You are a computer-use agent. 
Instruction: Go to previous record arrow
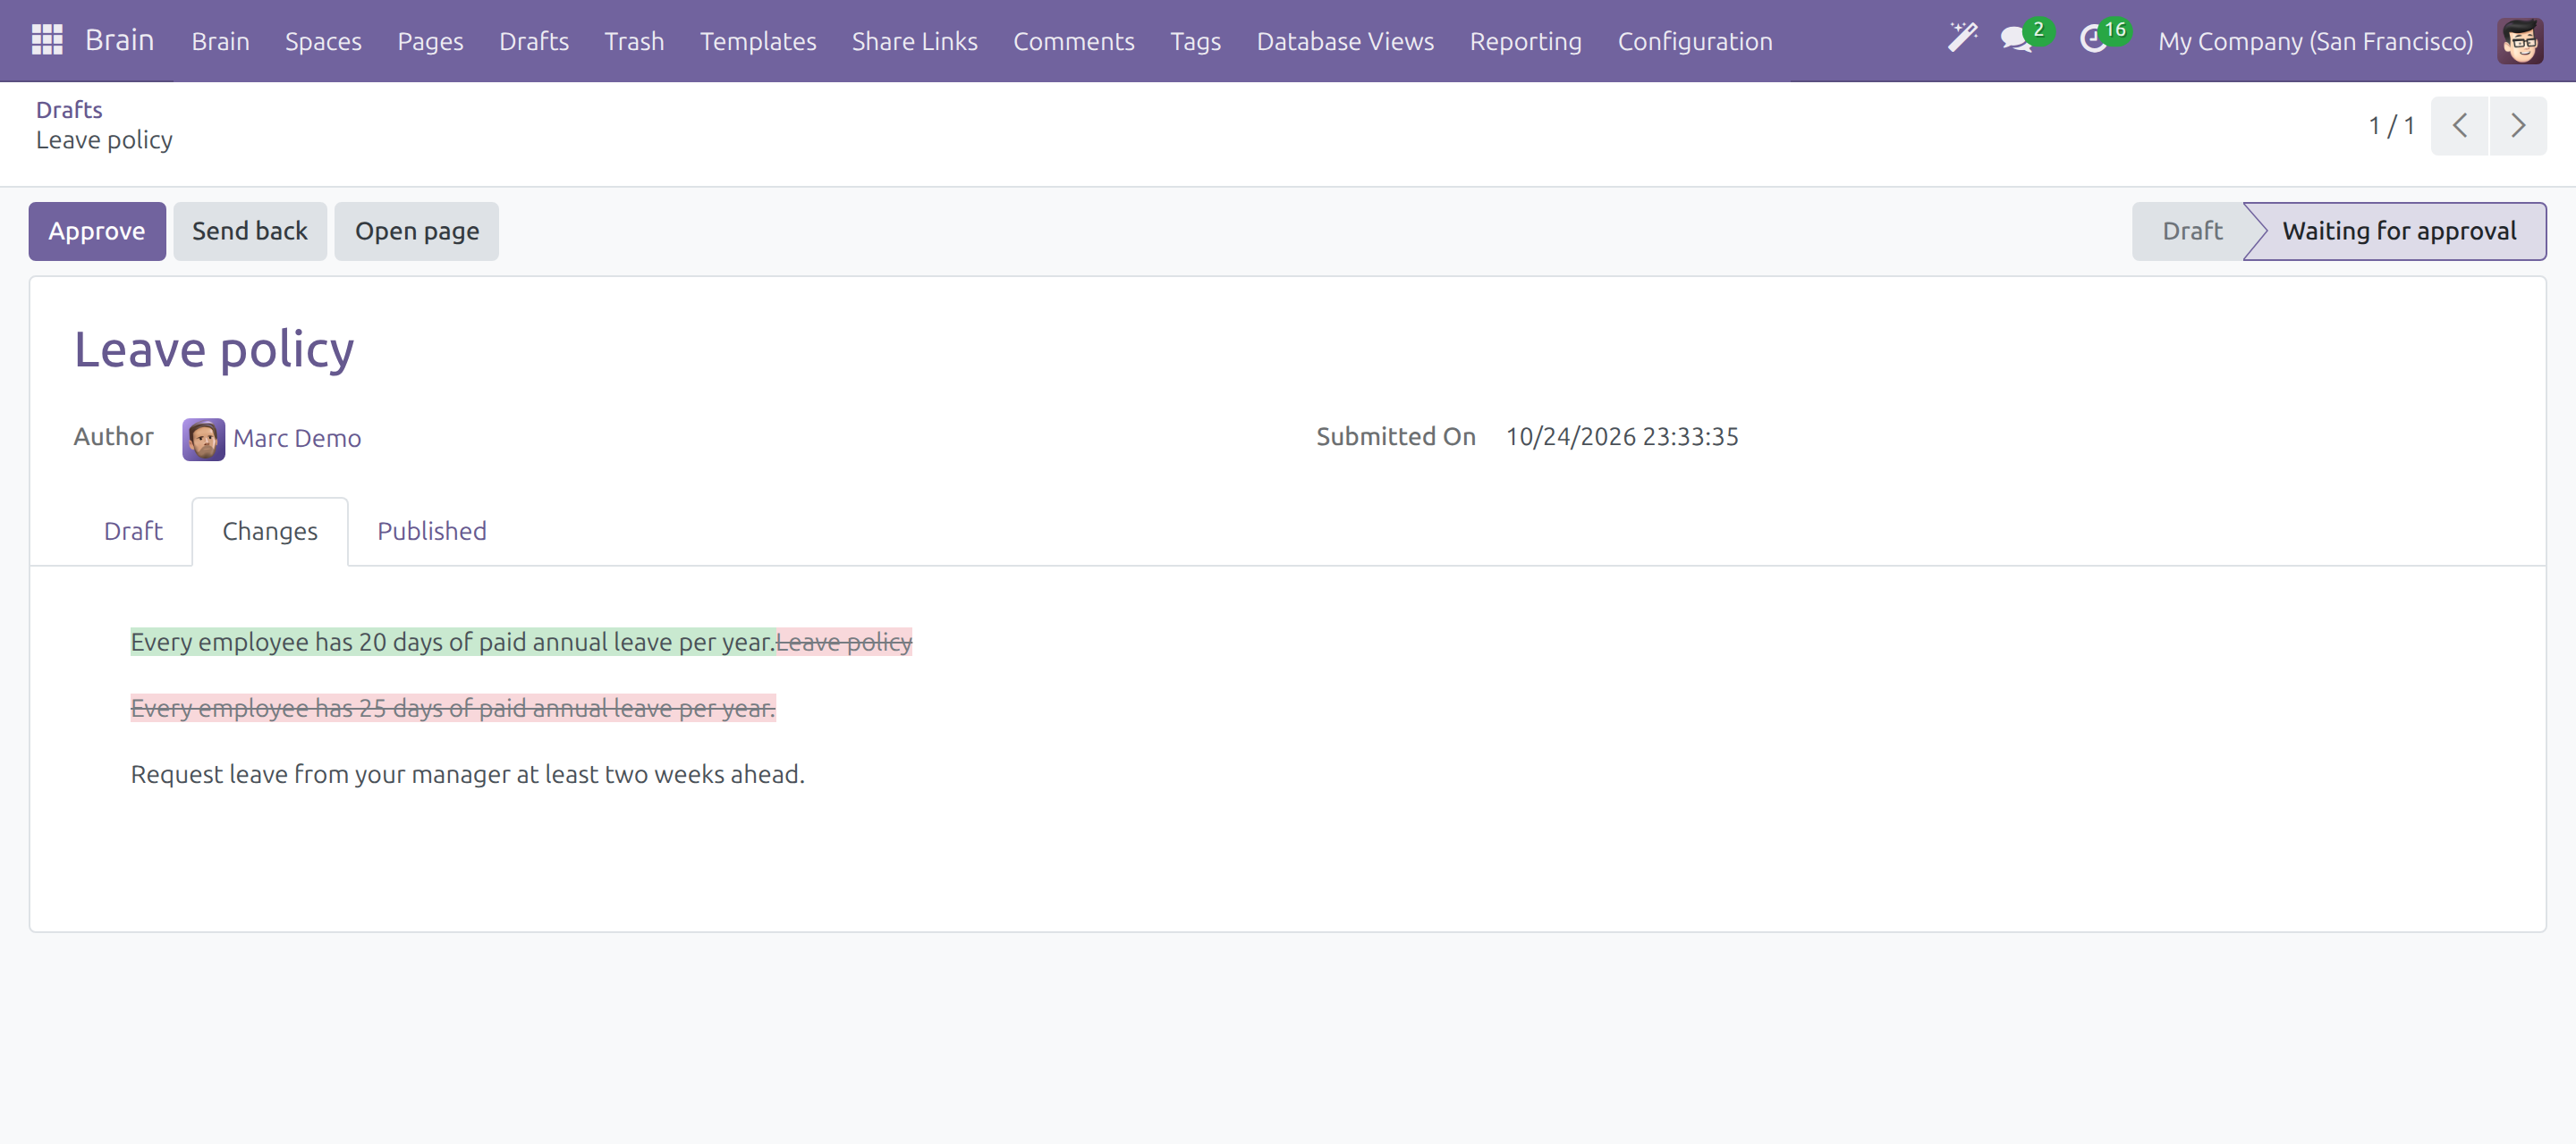pos(2459,126)
